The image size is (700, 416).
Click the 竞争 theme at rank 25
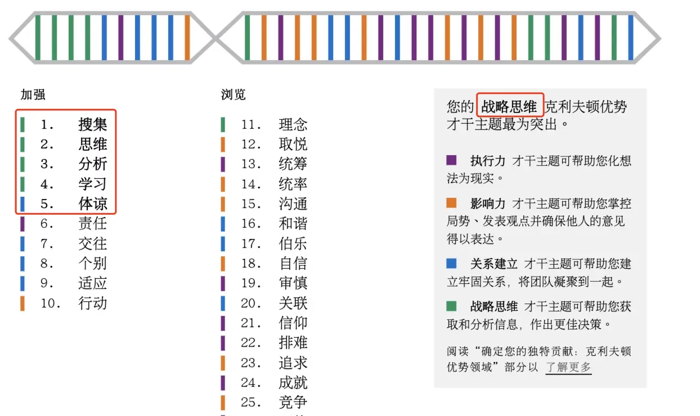293,403
